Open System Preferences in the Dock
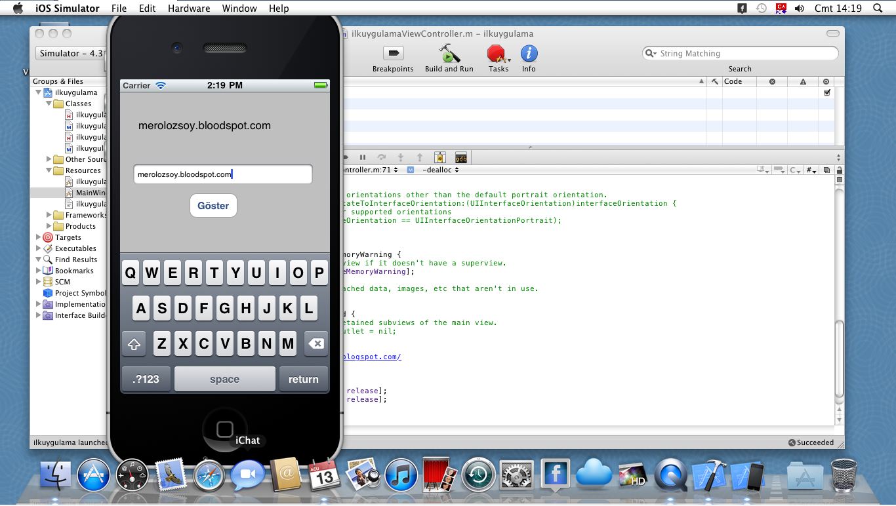The height and width of the screenshot is (506, 896). [x=516, y=475]
